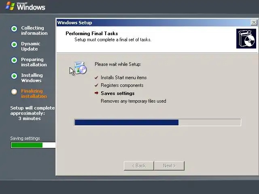Click the colorful setup disc icon beside 'Please wait'
Viewport: 259px width, 194px height.
tap(80, 68)
